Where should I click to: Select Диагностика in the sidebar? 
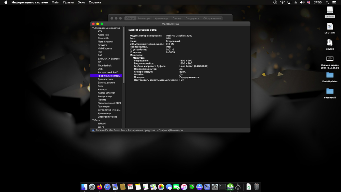pyautogui.click(x=105, y=79)
